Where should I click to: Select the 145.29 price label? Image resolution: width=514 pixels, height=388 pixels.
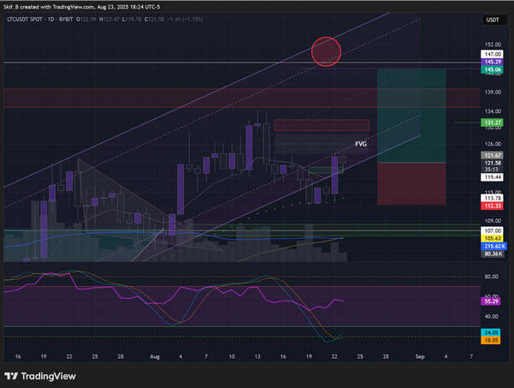click(x=492, y=62)
